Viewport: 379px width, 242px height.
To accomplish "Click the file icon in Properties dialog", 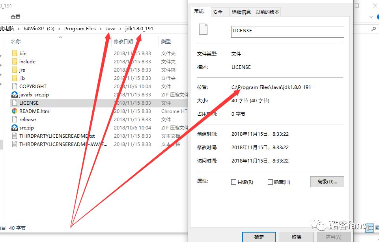I will point(203,29).
